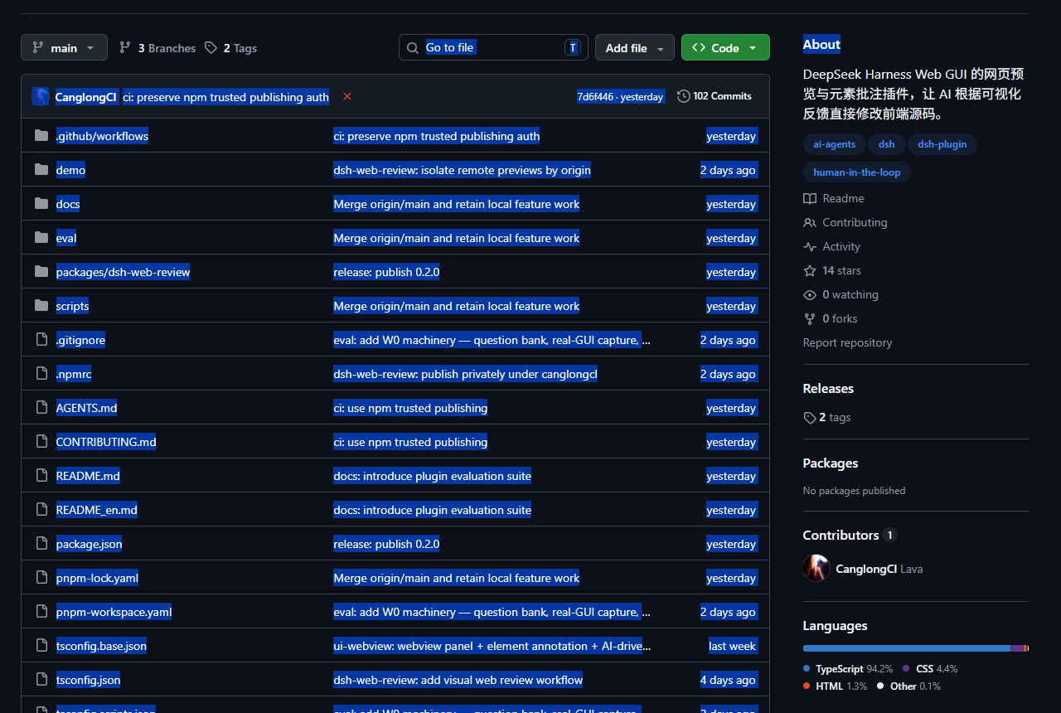The image size is (1061, 713).
Task: Click the file icon next to README.md
Action: pos(41,476)
